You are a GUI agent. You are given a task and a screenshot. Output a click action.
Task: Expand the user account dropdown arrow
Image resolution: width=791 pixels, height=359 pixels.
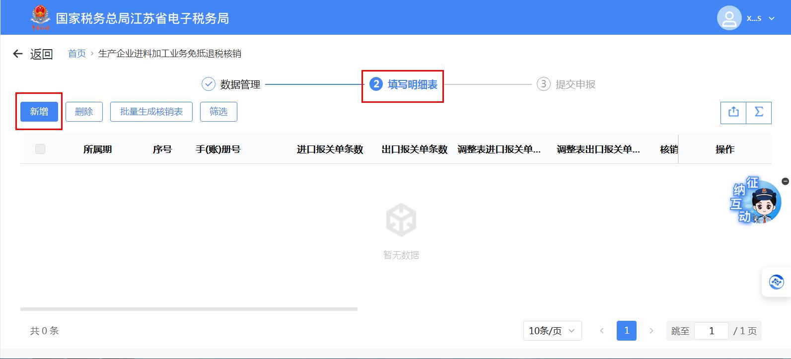(x=772, y=18)
